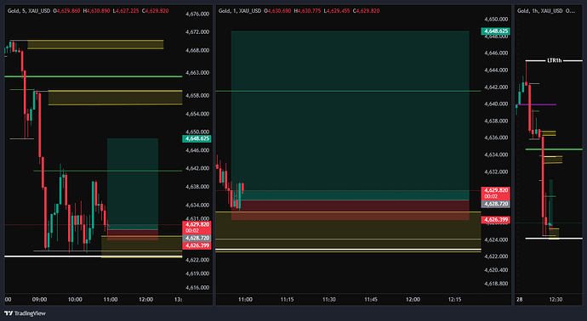This screenshot has height=321, width=587.
Task: Select bright green horizontal line on 5-minute chart
Action: click(x=94, y=76)
